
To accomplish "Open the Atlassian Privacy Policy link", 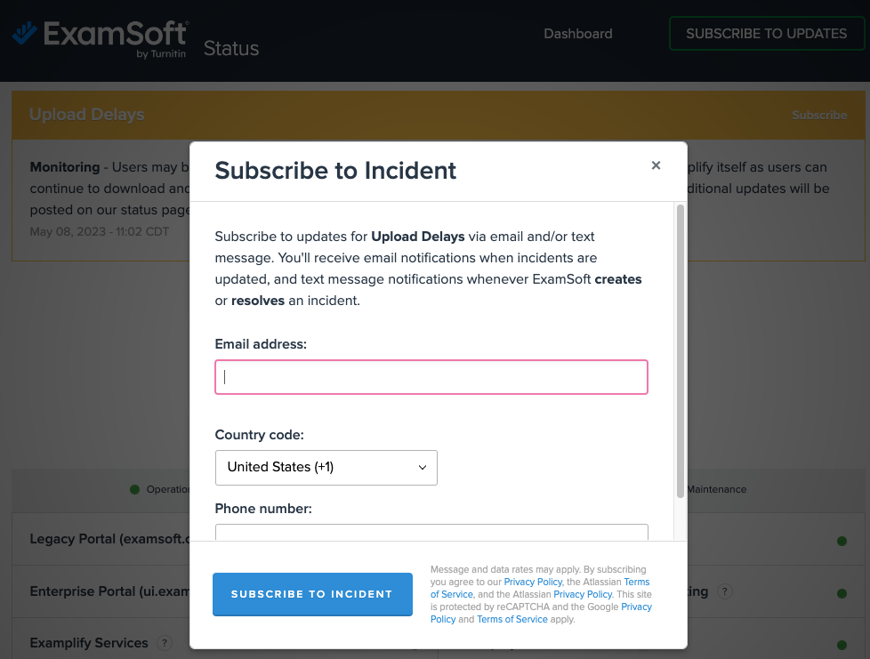I will (583, 594).
